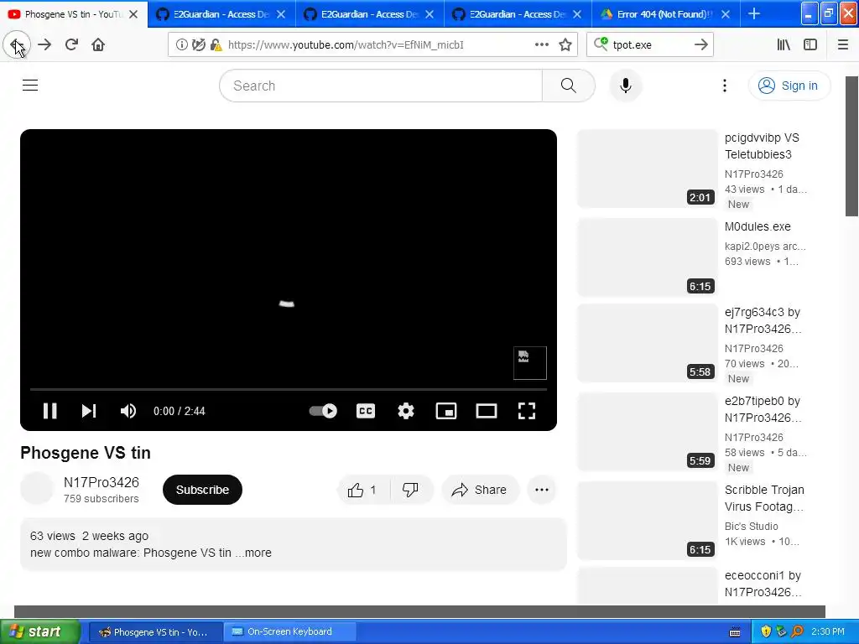Viewport: 859px width, 644px height.
Task: Open ej7rg634c3 by N17Pro3426 video
Action: coord(763,320)
